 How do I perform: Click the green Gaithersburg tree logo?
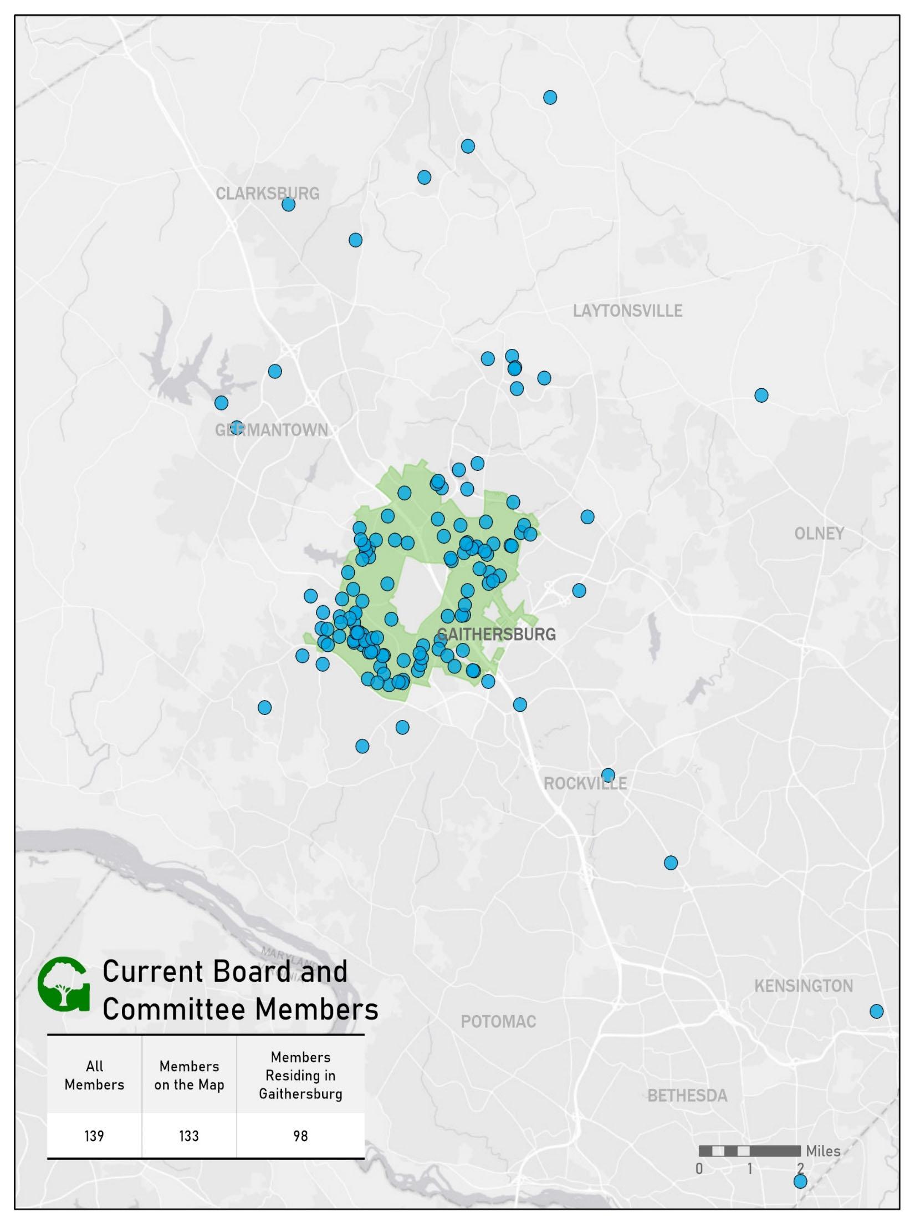63,984
